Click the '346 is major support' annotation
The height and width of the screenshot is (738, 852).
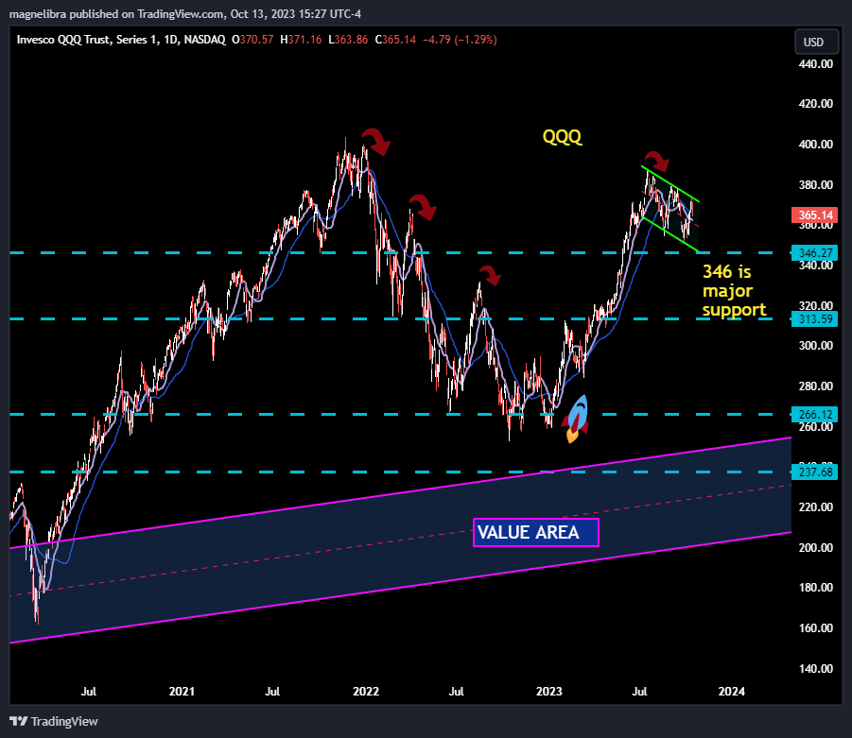pyautogui.click(x=734, y=290)
